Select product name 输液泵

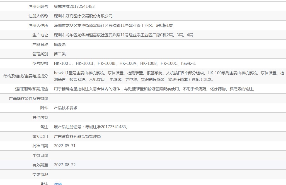pyautogui.click(x=60, y=44)
